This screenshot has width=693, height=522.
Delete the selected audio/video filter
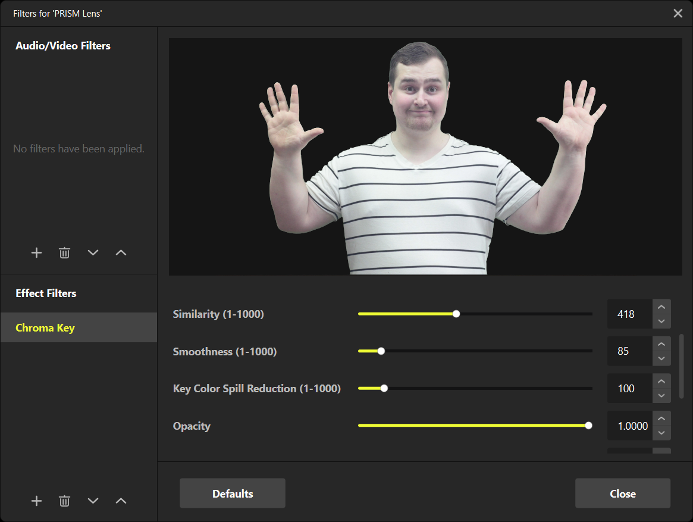pyautogui.click(x=64, y=253)
